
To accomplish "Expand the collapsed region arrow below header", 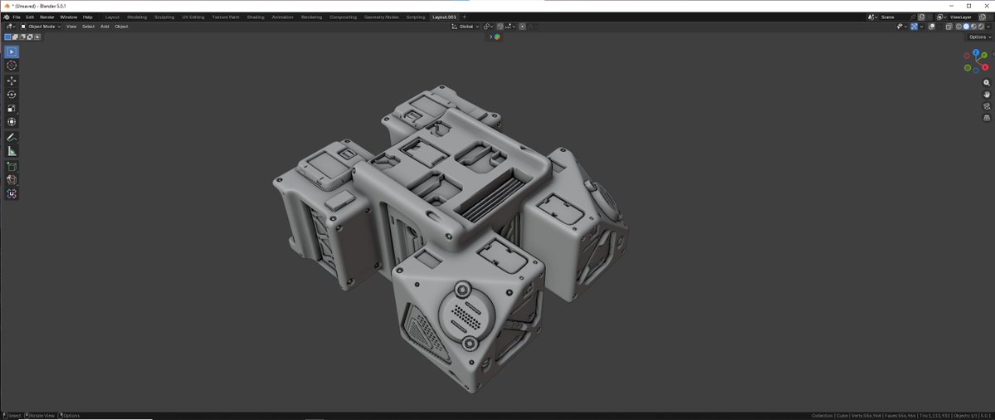I will click(x=490, y=37).
